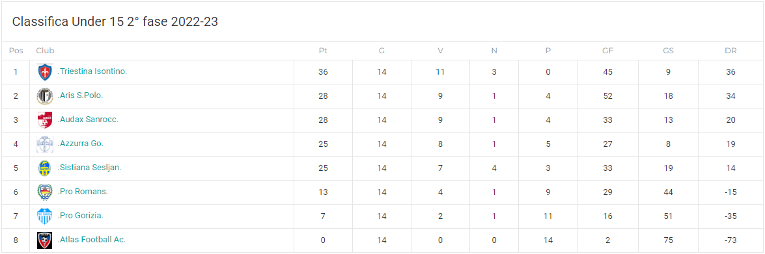Image resolution: width=765 pixels, height=254 pixels.
Task: Click the Aris S.Polo club crest
Action: tap(44, 96)
